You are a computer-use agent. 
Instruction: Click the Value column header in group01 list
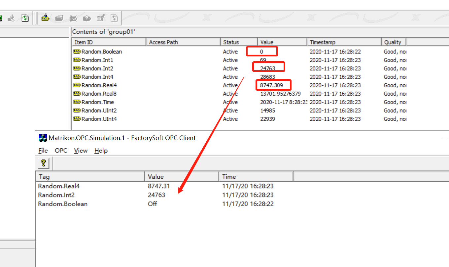[x=282, y=42]
